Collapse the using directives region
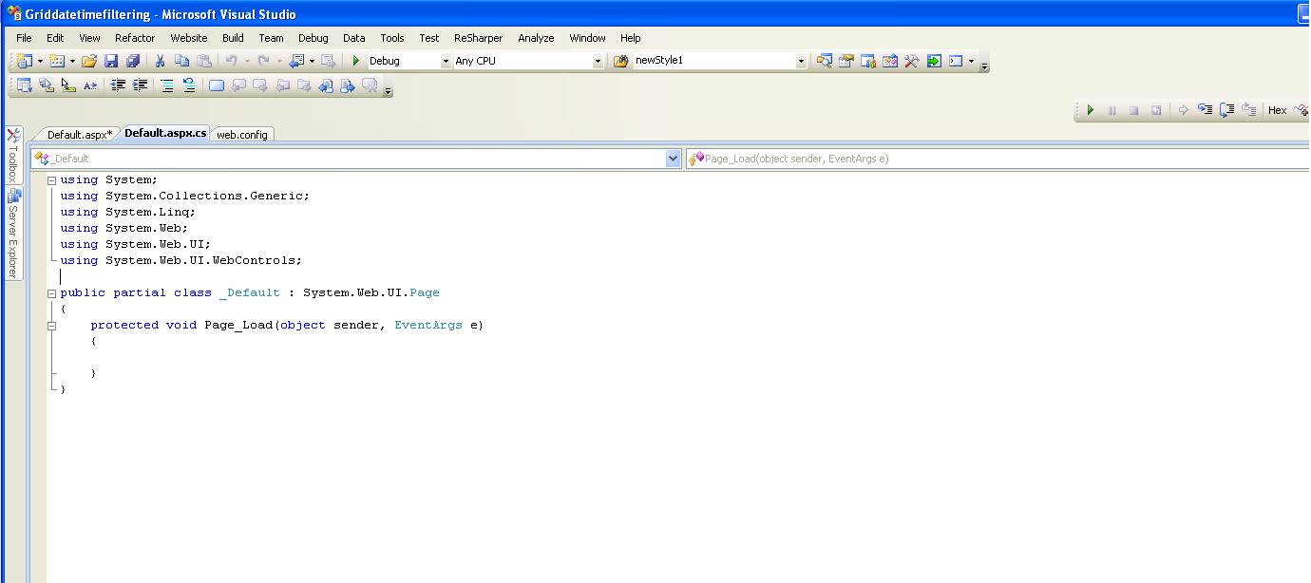 point(52,180)
